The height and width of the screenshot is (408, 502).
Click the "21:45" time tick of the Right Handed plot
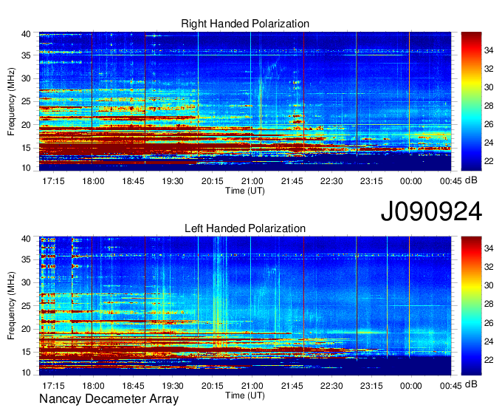[292, 181]
